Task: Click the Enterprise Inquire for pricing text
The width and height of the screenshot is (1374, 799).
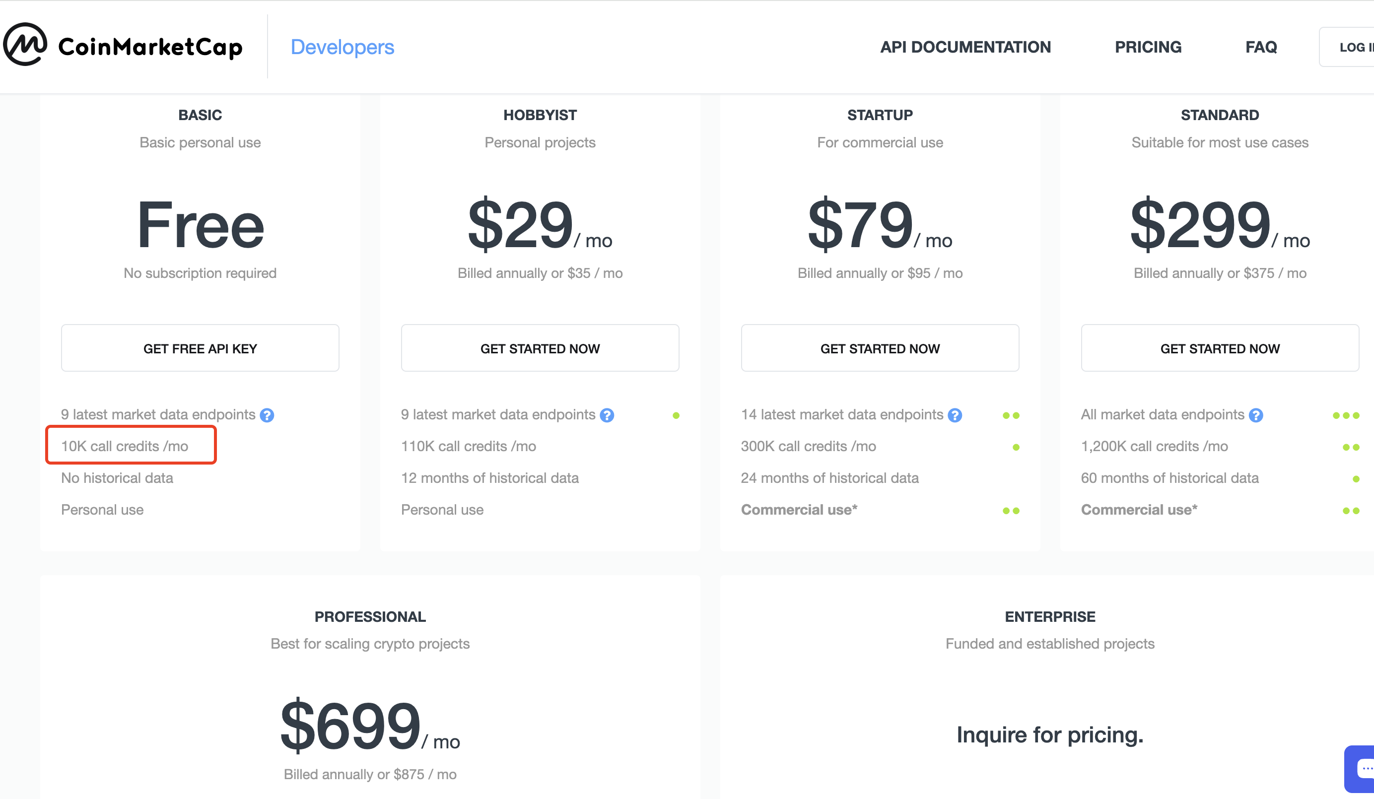Action: click(x=1049, y=734)
